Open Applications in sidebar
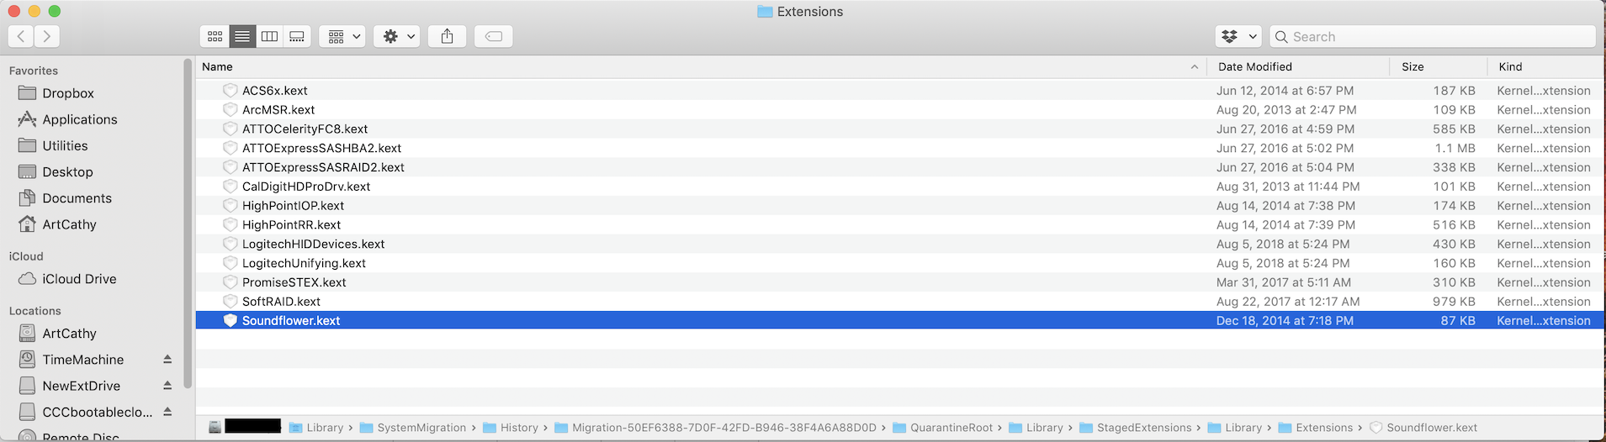1606x442 pixels. 80,119
